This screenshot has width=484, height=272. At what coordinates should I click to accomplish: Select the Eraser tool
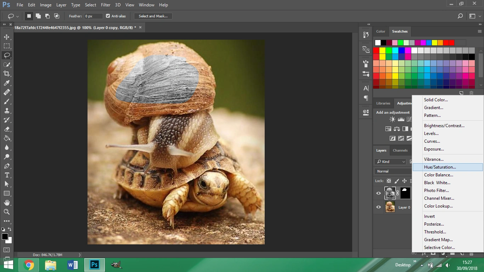(7, 129)
